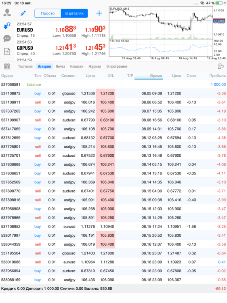Tap the status bar clock 18:29
Viewport: 227px width, 303px height.
point(6,3)
